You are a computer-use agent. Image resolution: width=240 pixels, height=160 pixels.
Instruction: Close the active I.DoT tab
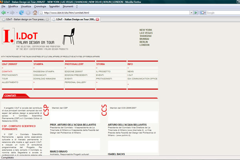[98, 20]
